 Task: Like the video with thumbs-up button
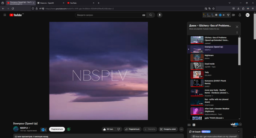108,129
